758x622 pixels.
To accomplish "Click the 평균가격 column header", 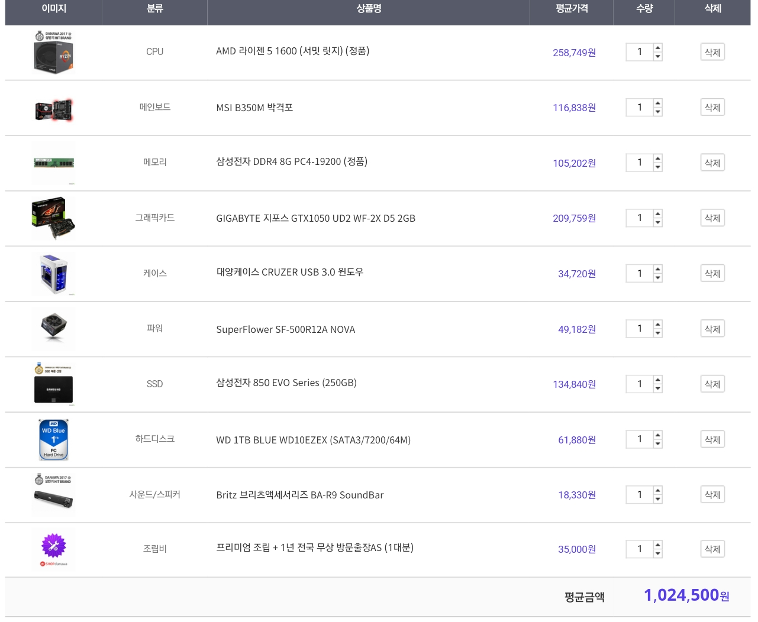I will 572,9.
